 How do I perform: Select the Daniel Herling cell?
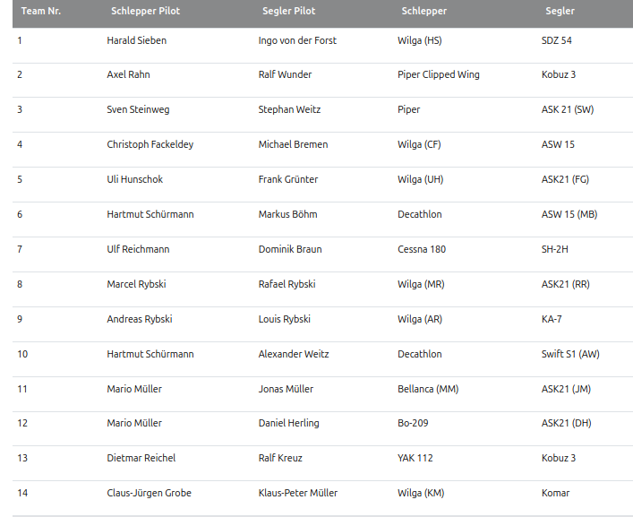(x=288, y=424)
